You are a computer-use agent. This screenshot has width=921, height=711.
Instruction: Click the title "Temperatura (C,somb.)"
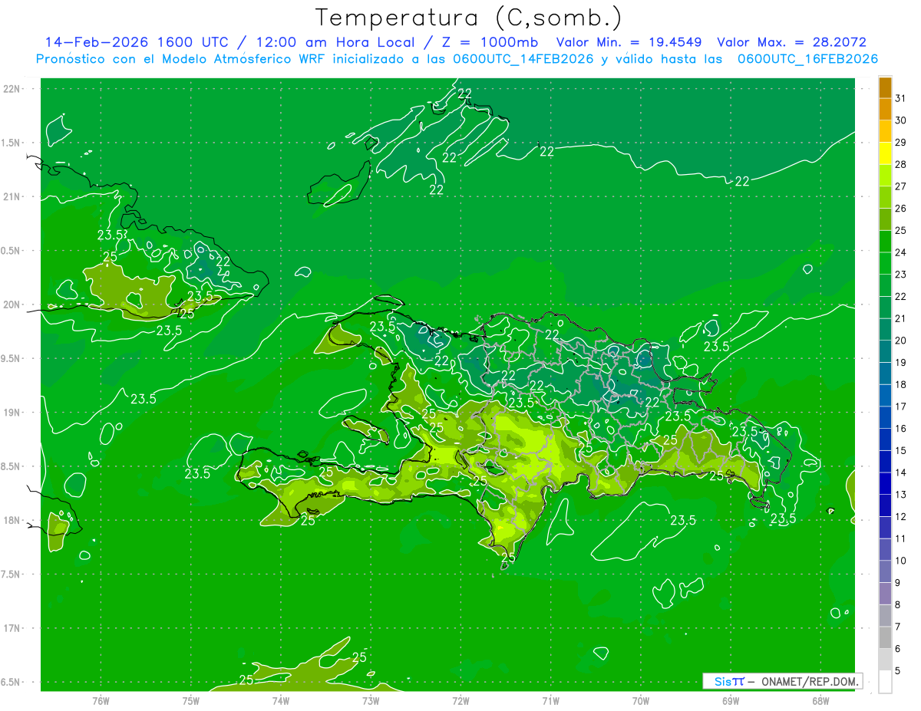469,18
